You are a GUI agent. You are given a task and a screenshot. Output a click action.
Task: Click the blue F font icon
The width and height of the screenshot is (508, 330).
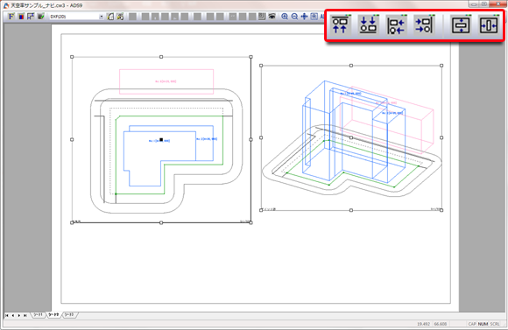point(11,16)
